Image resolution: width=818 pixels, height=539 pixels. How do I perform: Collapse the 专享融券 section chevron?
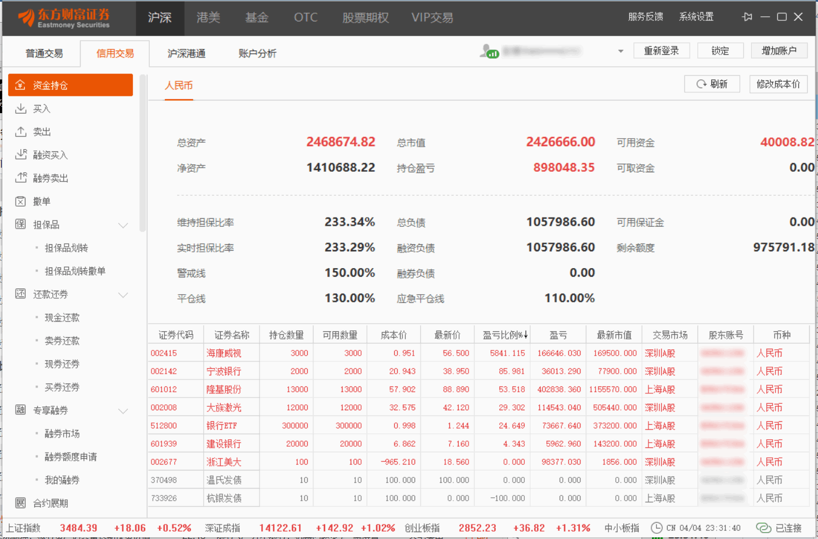point(123,411)
